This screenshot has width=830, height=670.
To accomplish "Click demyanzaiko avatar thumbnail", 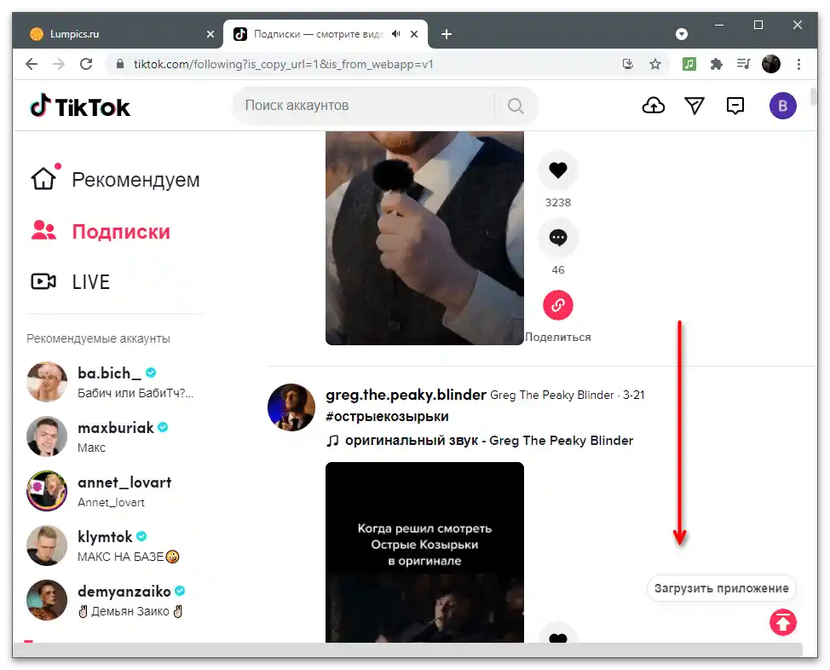I will coord(47,600).
